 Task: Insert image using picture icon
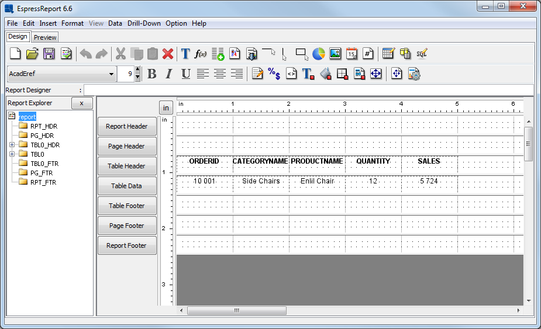pyautogui.click(x=335, y=54)
